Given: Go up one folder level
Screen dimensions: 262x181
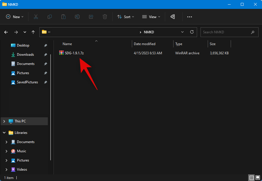Looking at the screenshot, I should pyautogui.click(x=33, y=32).
